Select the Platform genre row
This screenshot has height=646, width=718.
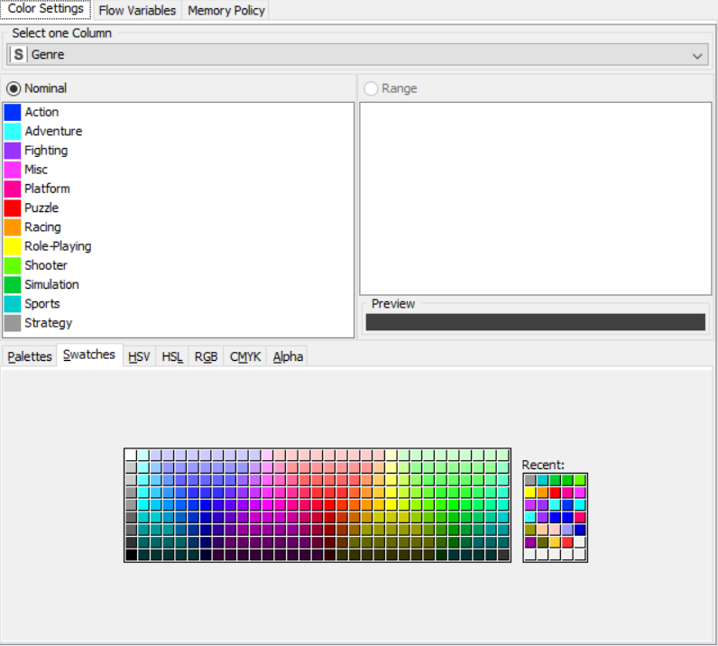click(179, 189)
